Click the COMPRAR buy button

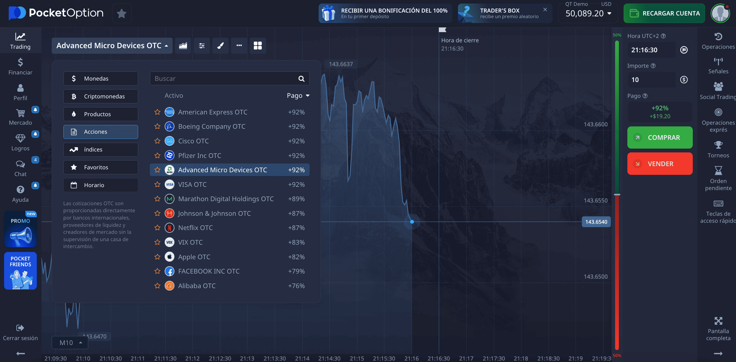pyautogui.click(x=660, y=138)
